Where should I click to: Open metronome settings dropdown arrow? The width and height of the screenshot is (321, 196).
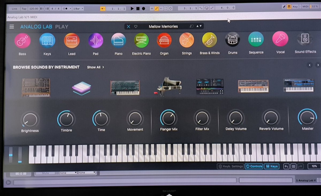pyautogui.click(x=70, y=9)
